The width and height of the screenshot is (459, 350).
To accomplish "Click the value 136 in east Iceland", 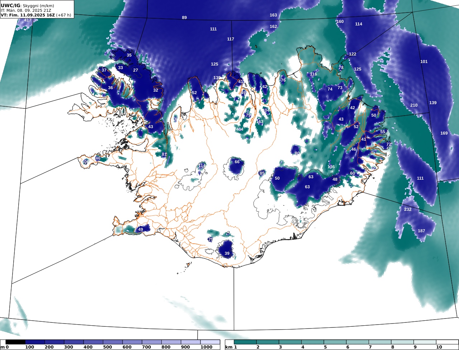I will (331, 167).
